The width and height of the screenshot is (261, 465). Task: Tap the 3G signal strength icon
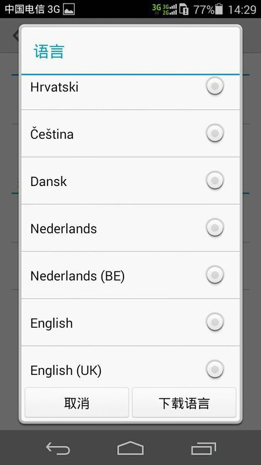(170, 9)
